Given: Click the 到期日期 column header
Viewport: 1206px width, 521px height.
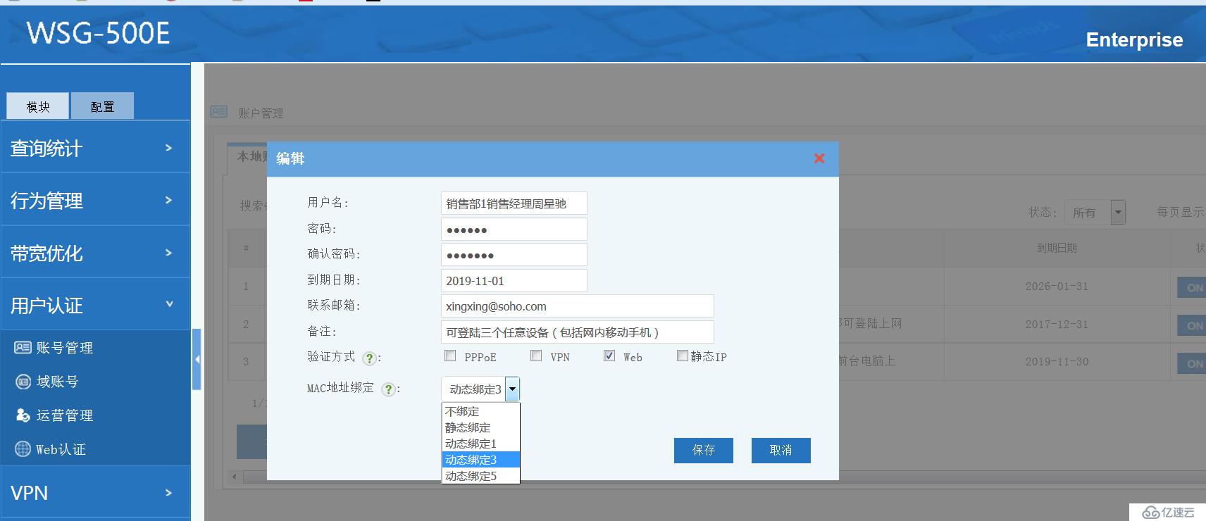Looking at the screenshot, I should click(x=1057, y=248).
